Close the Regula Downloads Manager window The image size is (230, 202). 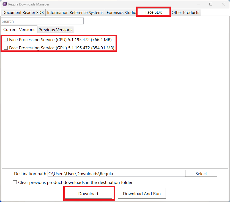click(223, 4)
